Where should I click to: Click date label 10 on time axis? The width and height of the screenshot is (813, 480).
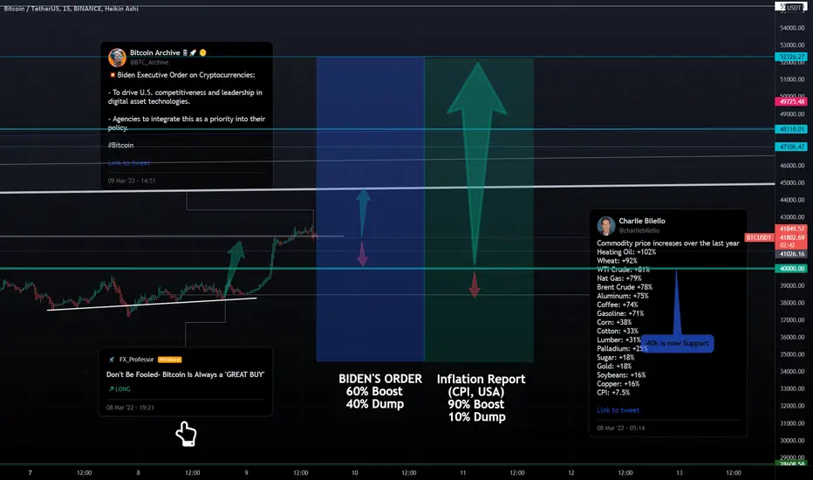click(x=355, y=473)
